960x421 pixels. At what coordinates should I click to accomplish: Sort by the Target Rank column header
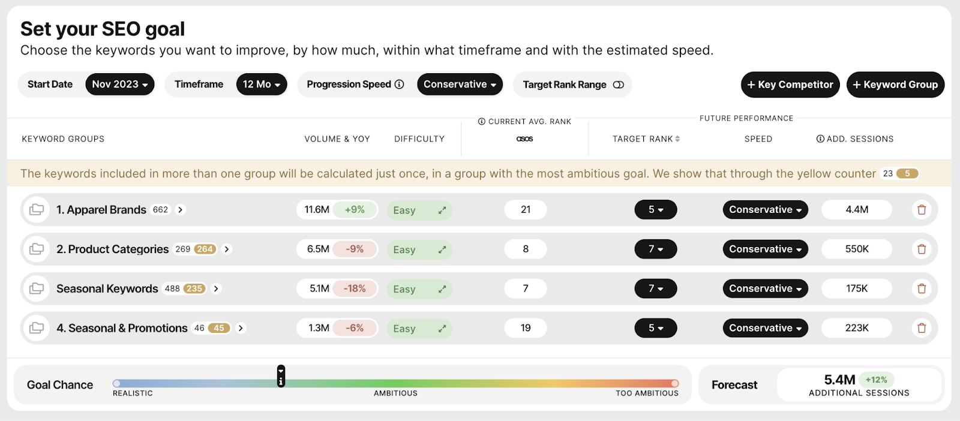(x=646, y=139)
